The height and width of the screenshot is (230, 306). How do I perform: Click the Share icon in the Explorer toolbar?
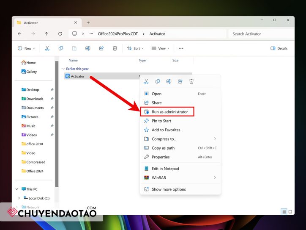[x=101, y=48]
